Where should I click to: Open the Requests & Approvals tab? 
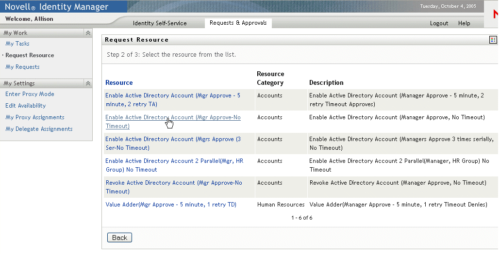pyautogui.click(x=238, y=23)
